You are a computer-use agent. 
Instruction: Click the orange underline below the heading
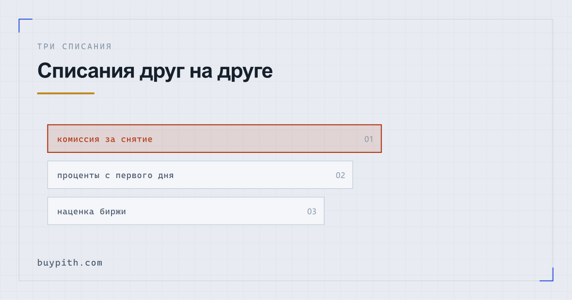coord(65,93)
